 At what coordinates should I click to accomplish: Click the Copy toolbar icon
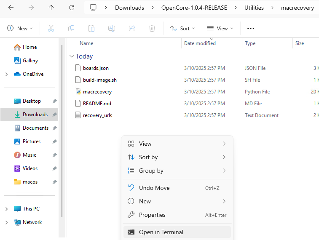point(71,28)
